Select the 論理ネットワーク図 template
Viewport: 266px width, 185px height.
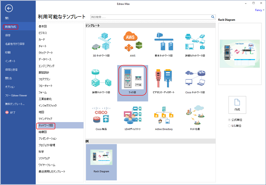[101, 81]
